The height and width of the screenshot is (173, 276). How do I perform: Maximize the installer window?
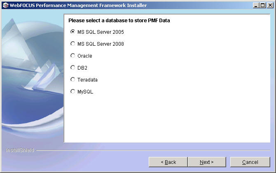(x=263, y=5)
